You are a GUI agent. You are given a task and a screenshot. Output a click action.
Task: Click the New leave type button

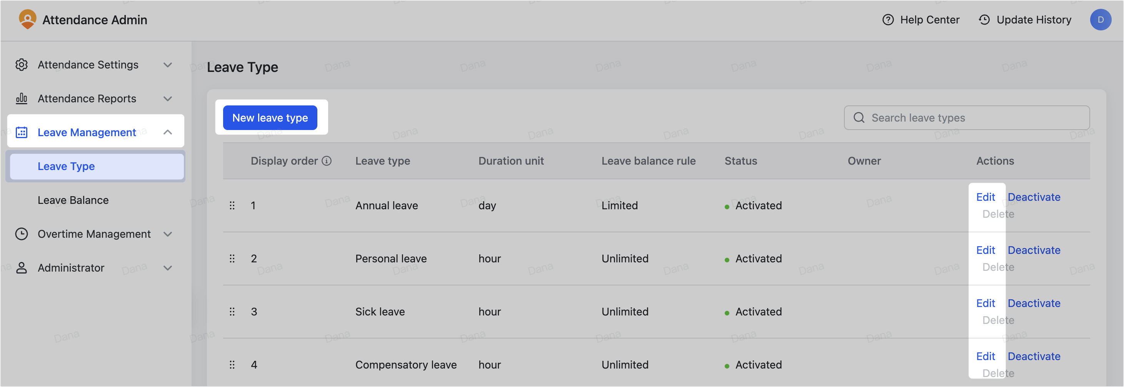coord(270,117)
